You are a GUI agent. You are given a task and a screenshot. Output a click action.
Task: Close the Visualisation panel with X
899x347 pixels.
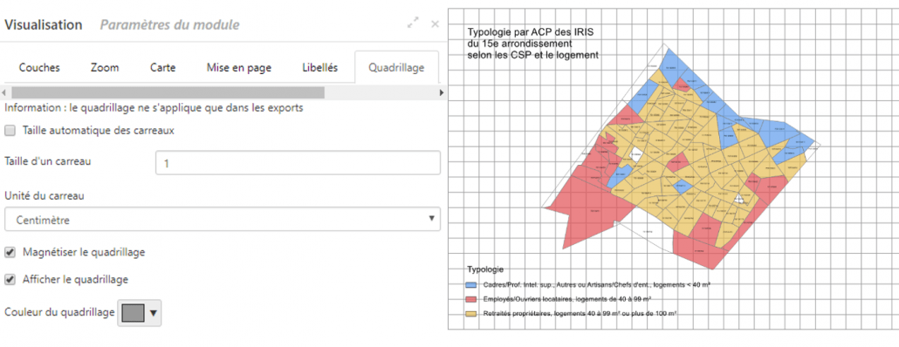(436, 24)
